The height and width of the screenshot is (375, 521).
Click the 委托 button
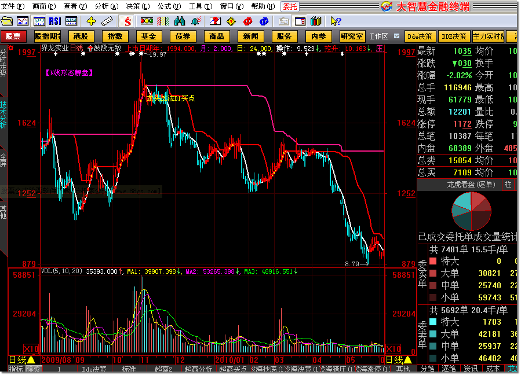[x=290, y=6]
